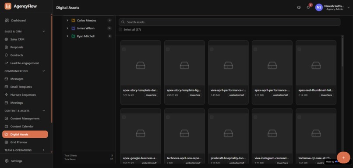Screen dimensions: 353x168
Task: Click the Meetings calendar icon
Action: 6,103
